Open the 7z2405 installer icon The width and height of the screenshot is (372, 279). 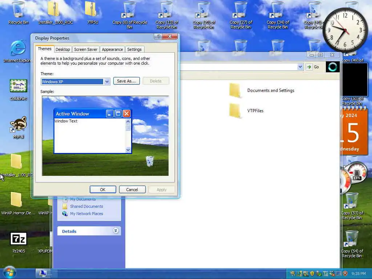(x=19, y=242)
